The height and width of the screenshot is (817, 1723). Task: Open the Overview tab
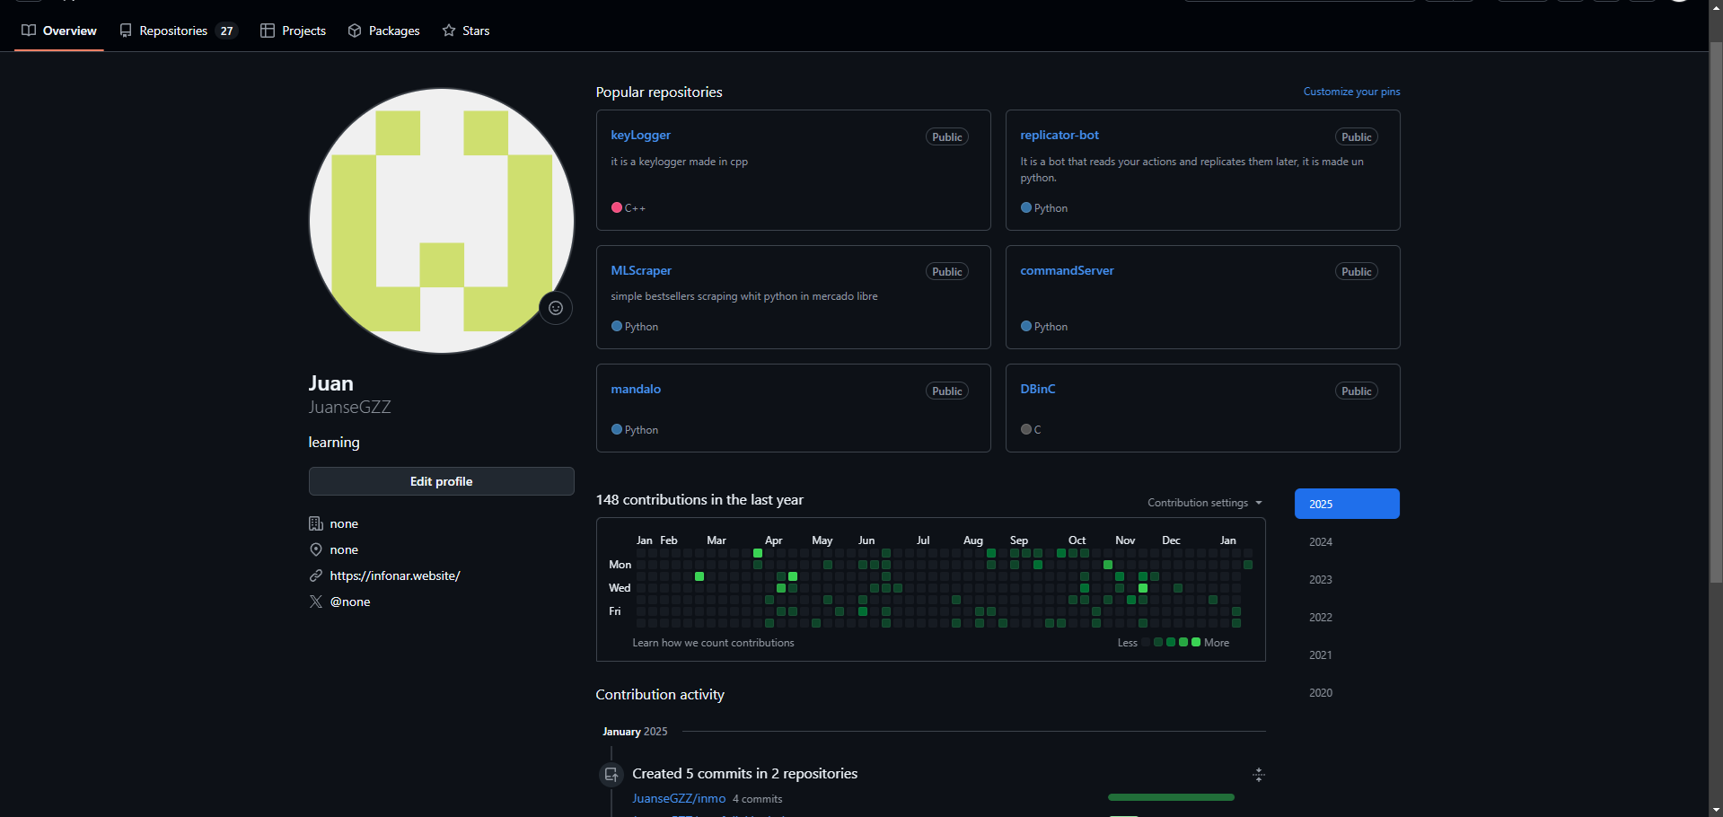[59, 31]
